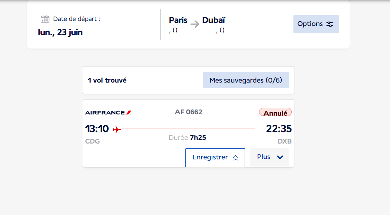This screenshot has height=215, width=390.
Task: Click the 13:10 departure time
Action: point(97,129)
